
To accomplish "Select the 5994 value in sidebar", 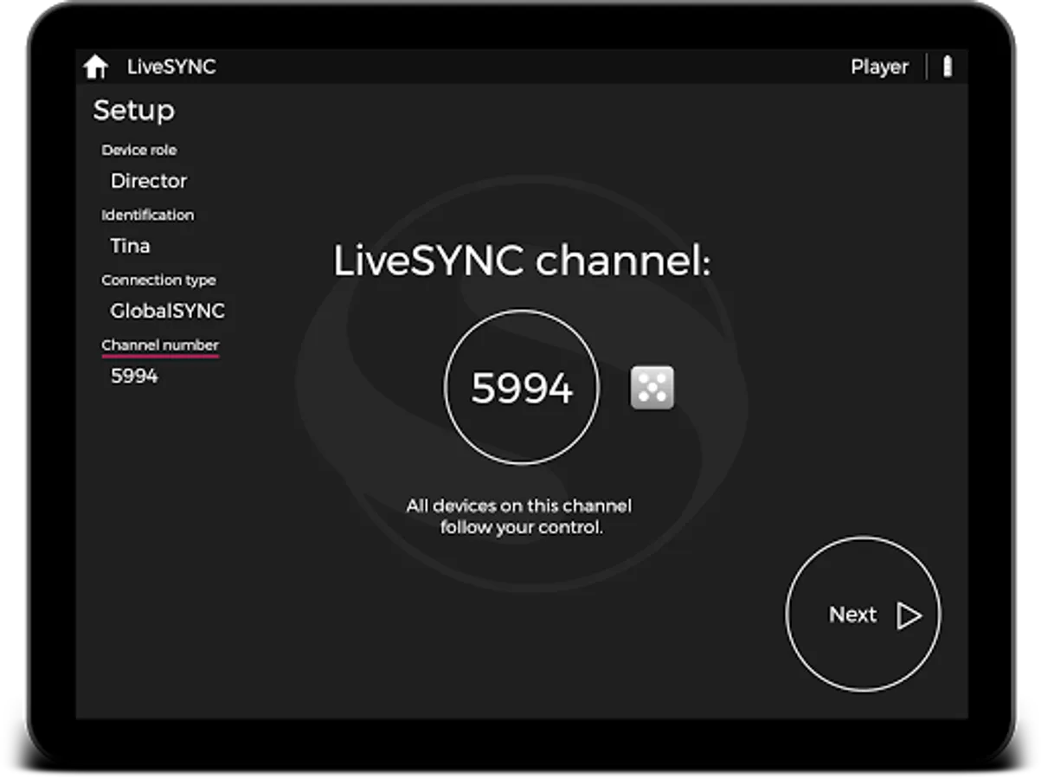I will point(134,376).
